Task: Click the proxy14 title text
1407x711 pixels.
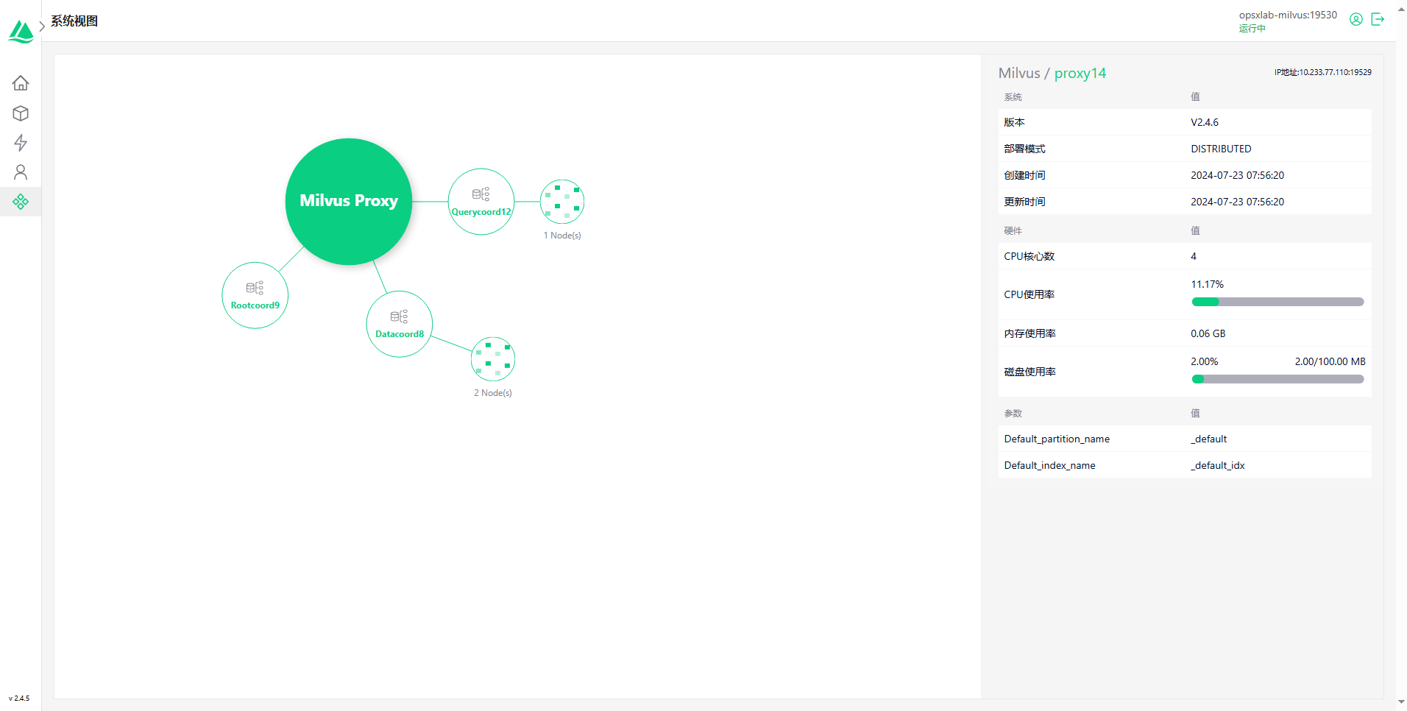Action: 1080,73
